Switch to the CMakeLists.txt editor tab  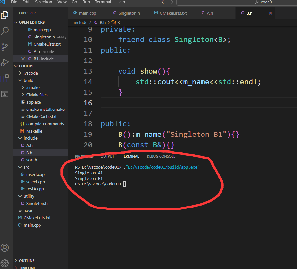[172, 13]
